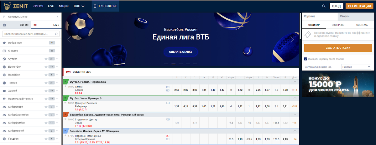Click the league or team search field
Image resolution: width=376 pixels, height=145 pixels.
(x=31, y=34)
